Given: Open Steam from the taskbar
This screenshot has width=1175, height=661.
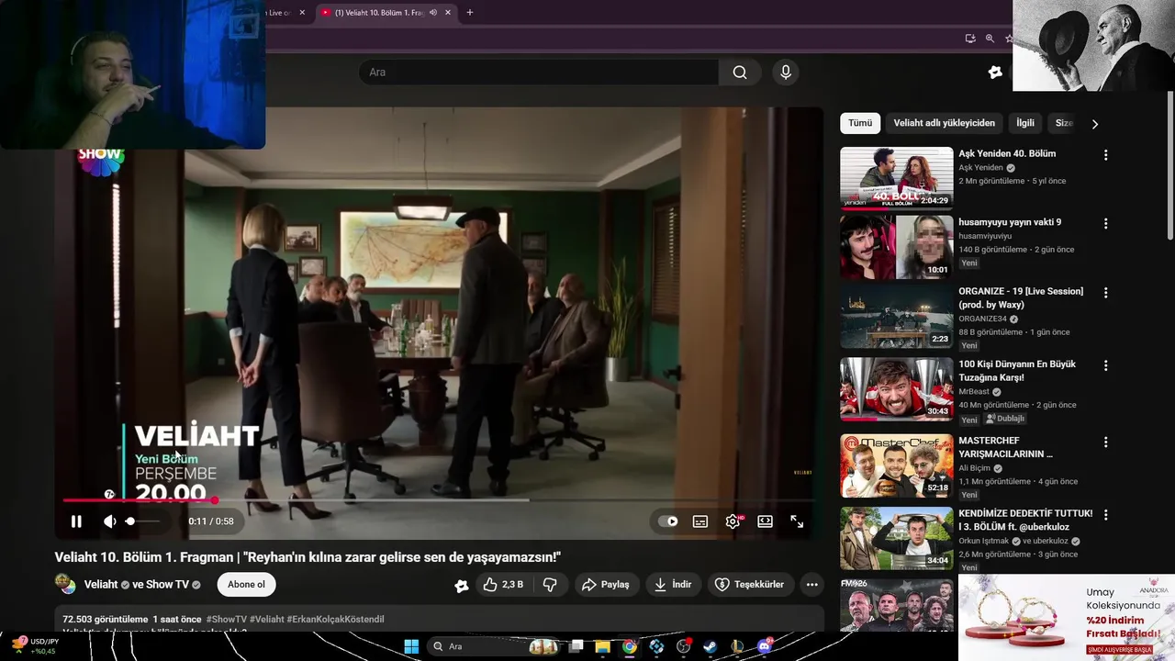Looking at the screenshot, I should (711, 646).
